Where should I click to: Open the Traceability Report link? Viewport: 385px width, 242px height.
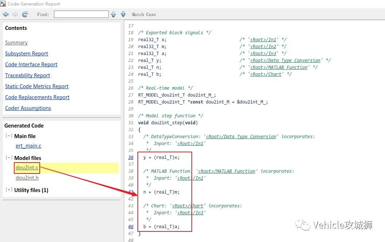pyautogui.click(x=27, y=75)
